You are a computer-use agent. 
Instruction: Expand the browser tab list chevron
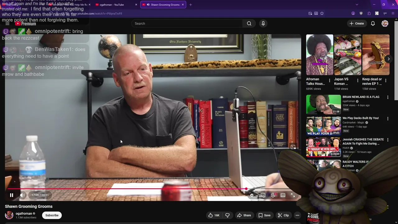coord(357,5)
